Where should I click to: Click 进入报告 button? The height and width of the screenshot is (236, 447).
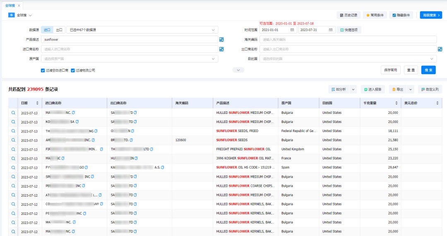click(373, 89)
